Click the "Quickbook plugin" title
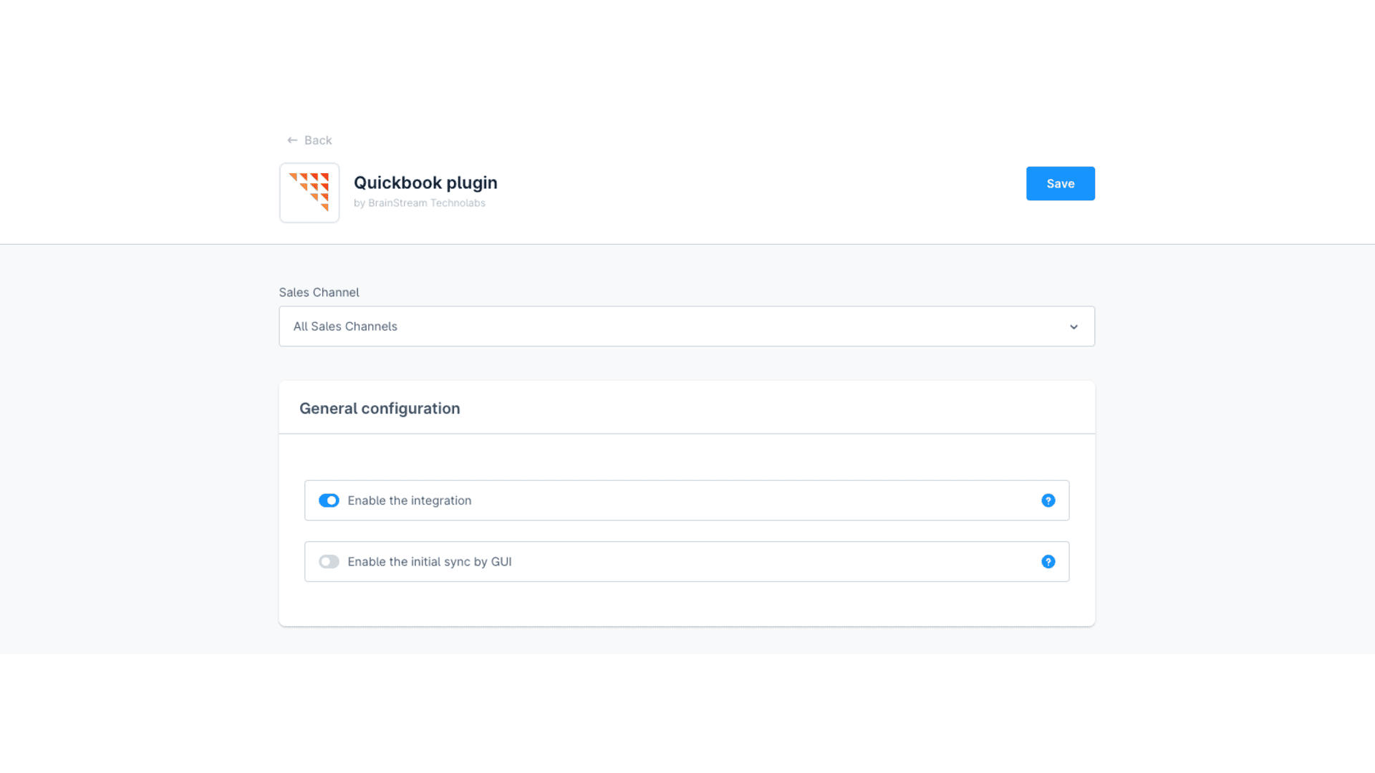 [425, 183]
